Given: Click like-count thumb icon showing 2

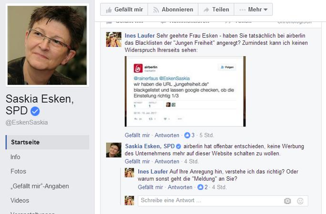Looking at the screenshot, I should [200, 187].
